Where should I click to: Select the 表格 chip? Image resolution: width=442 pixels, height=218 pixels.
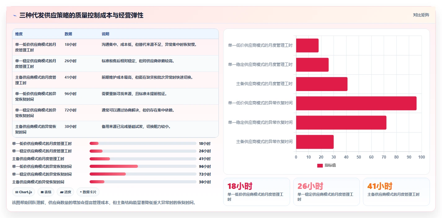pos(46,192)
